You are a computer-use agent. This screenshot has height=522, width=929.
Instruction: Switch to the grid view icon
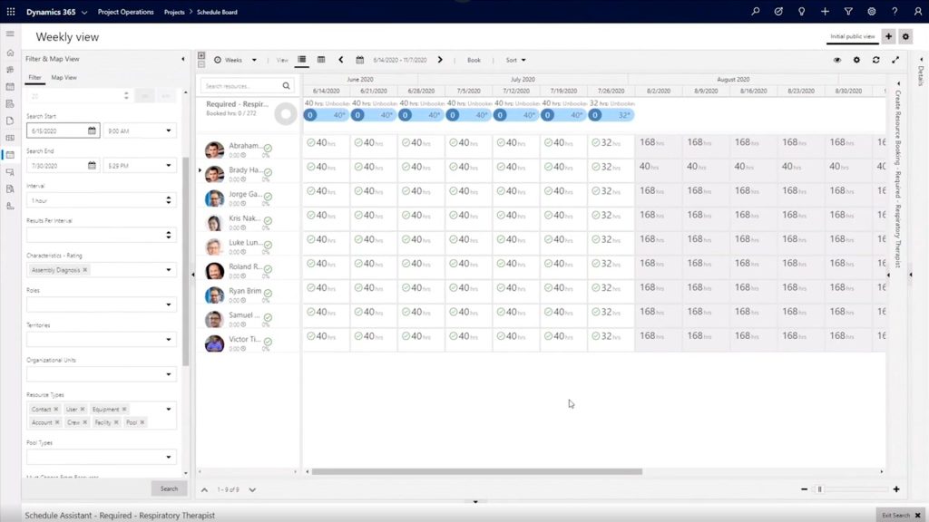coord(321,60)
